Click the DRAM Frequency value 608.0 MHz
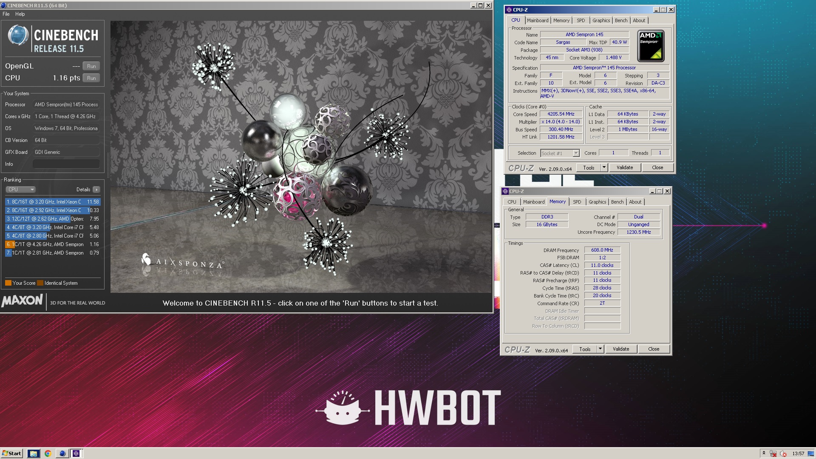 pos(602,250)
